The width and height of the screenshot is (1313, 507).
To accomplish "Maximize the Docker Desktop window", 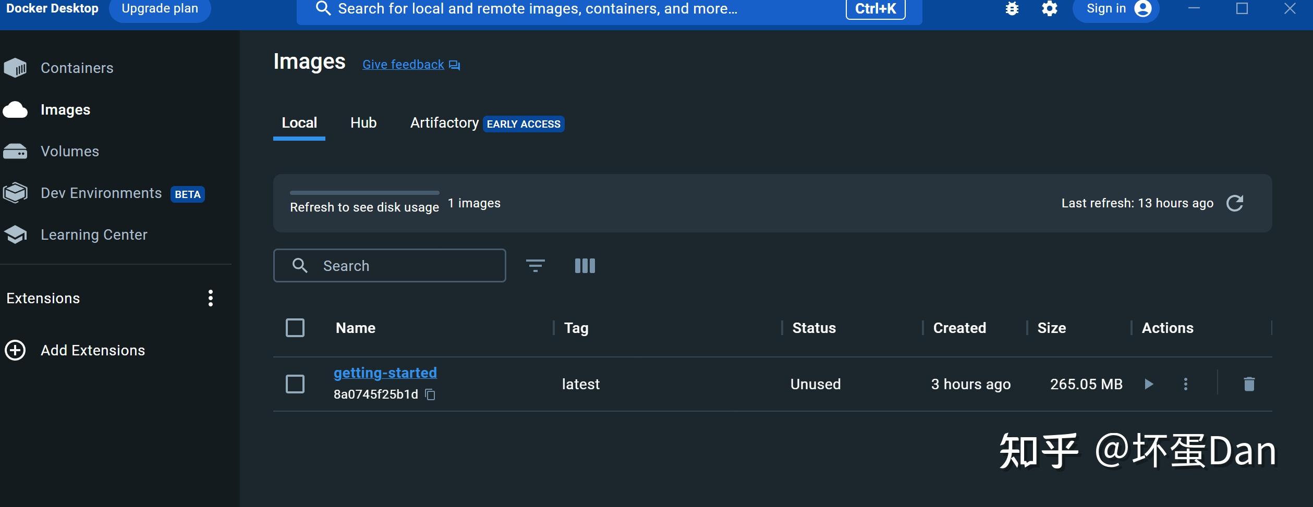I will point(1242,8).
